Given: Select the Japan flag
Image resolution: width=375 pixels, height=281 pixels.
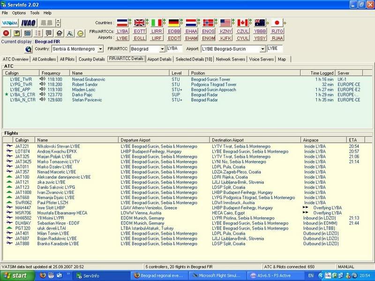Looking at the screenshot, I should [277, 22].
